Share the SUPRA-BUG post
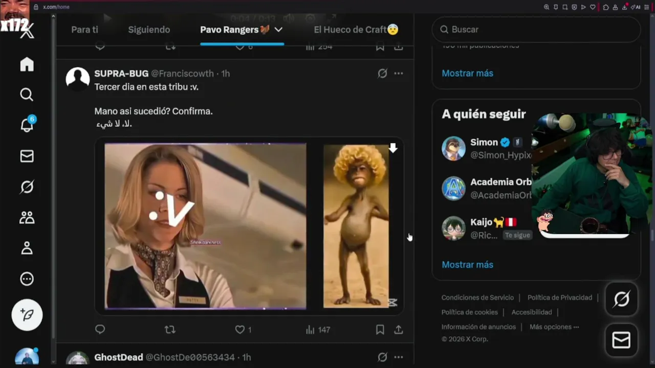Screen dimensions: 655x368 coord(399,330)
